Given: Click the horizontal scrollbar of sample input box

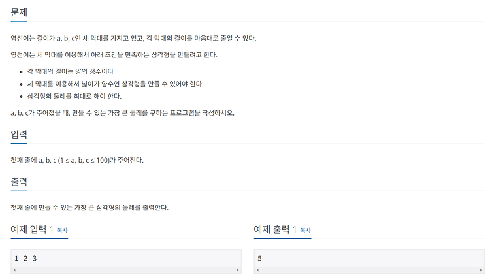Looking at the screenshot, I should tap(126, 270).
